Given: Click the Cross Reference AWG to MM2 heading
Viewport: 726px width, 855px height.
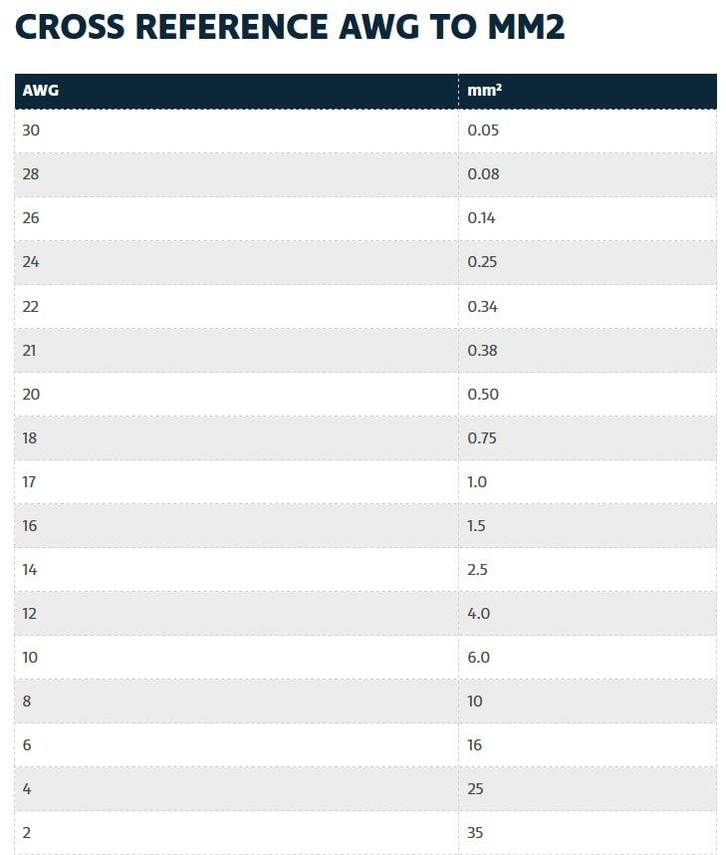Looking at the screenshot, I should click(x=290, y=28).
